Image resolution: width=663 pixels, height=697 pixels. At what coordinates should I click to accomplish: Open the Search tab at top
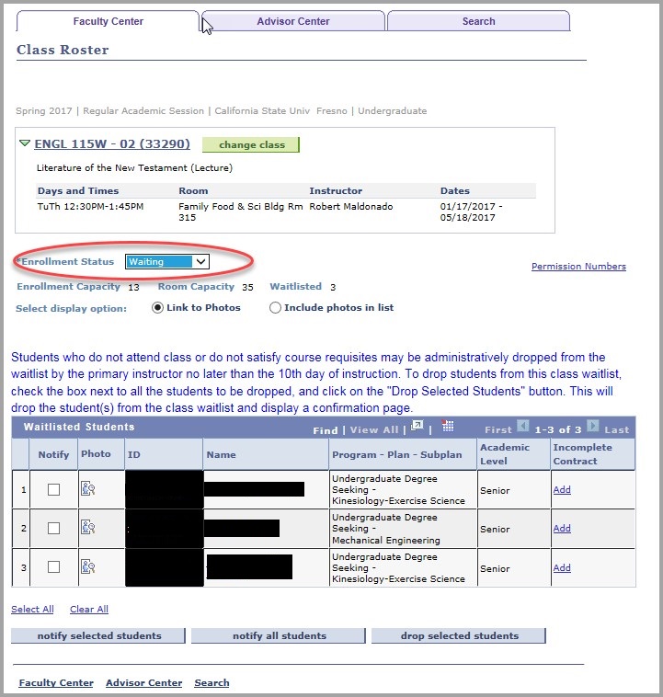tap(478, 21)
